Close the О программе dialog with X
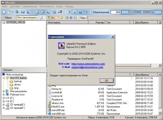Viewport: 163px width, 120px height. [112, 37]
